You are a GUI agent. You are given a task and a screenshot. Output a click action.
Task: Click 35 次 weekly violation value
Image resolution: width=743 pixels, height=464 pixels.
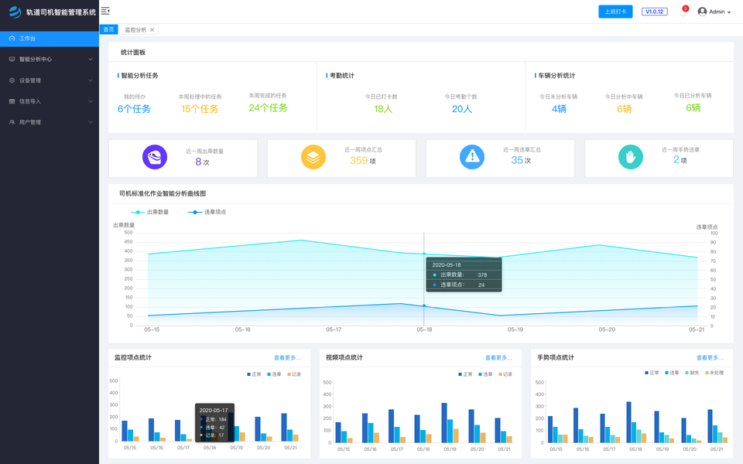tap(521, 161)
